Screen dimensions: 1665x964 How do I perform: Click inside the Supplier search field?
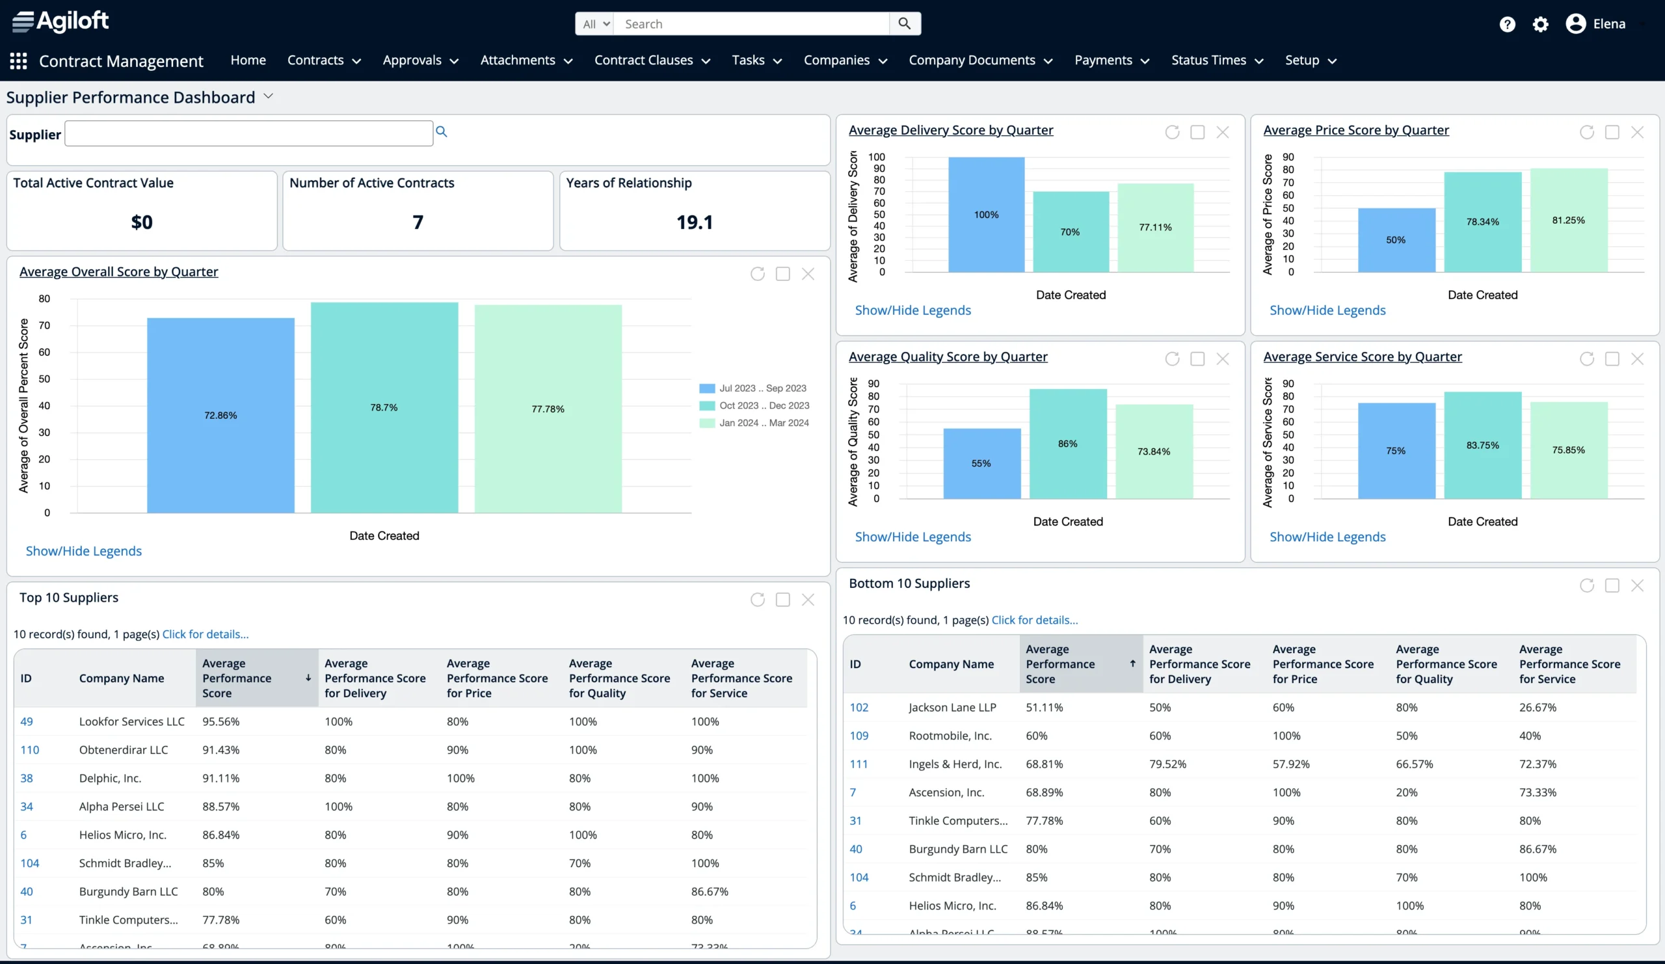(x=248, y=133)
